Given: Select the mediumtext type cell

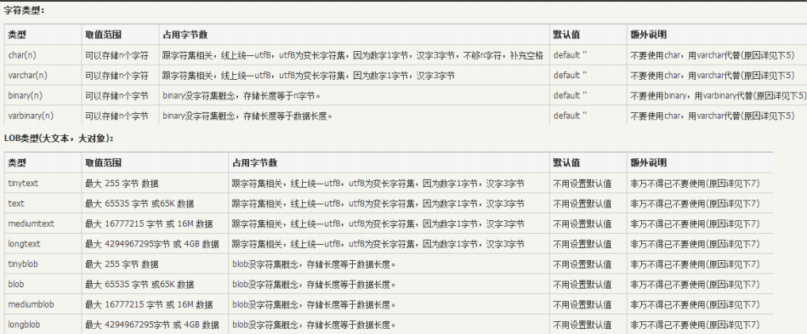Looking at the screenshot, I should coord(31,224).
